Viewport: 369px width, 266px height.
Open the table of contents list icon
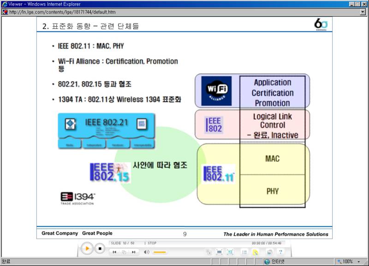click(x=244, y=252)
